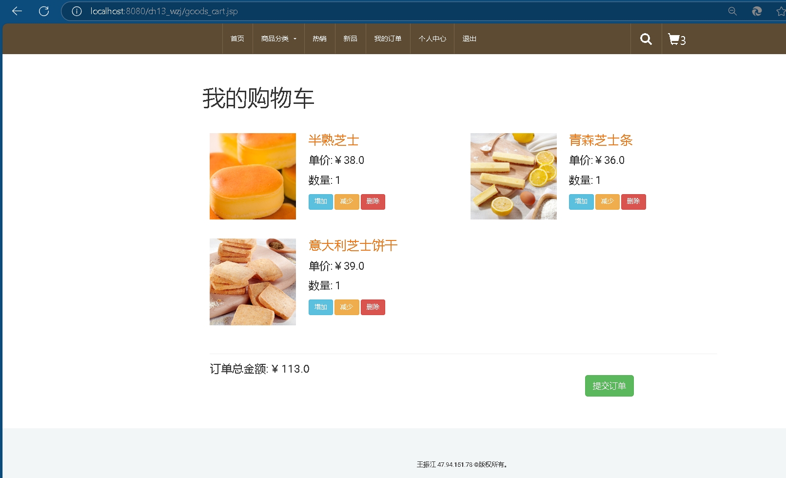Go to 首页 in navigation bar
786x478 pixels.
[237, 39]
